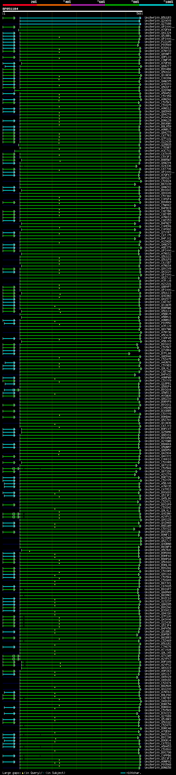Select hit UniRef100_B5U1R3
The height and width of the screenshot is (775, 176).
[x=158, y=18]
